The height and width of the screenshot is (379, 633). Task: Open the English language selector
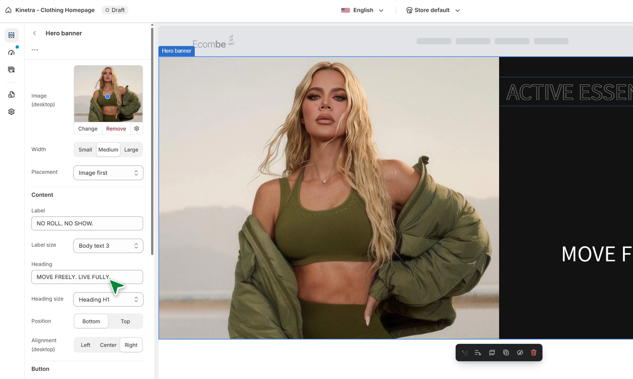363,10
